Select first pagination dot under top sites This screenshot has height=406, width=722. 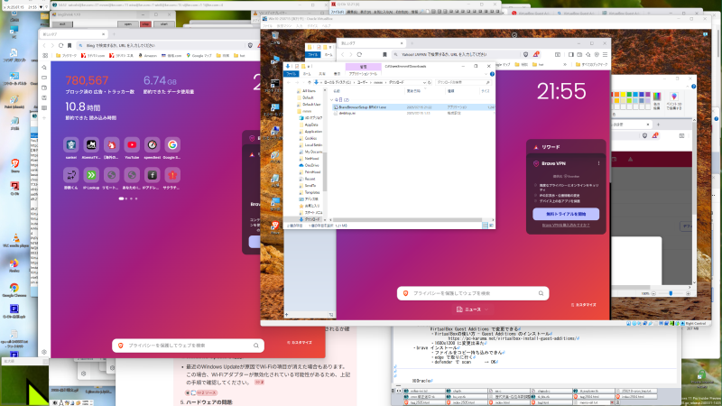pos(121,198)
